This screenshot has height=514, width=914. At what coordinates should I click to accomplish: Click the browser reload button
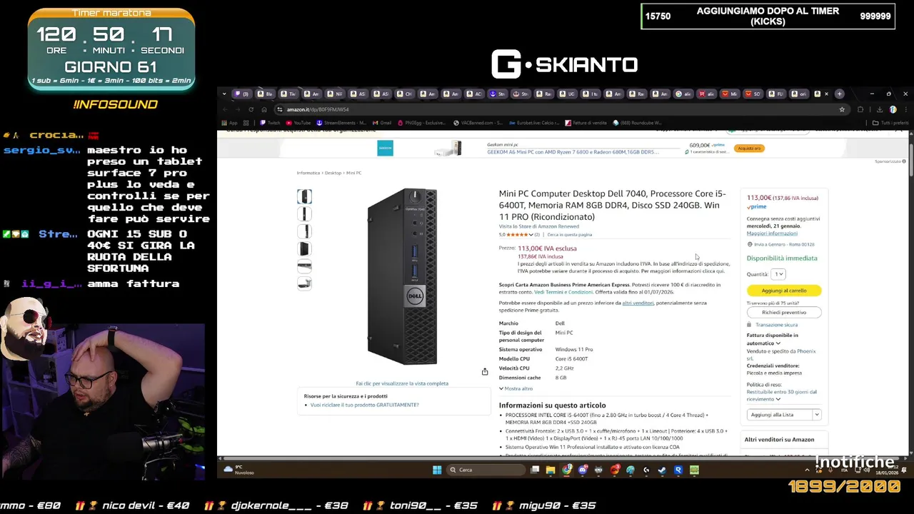coord(251,109)
